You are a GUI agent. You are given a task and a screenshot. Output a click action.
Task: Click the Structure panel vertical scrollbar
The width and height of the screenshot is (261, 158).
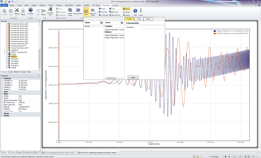tap(39, 46)
